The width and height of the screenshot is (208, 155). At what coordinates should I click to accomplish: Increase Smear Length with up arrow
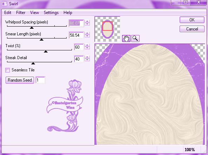coord(87,33)
